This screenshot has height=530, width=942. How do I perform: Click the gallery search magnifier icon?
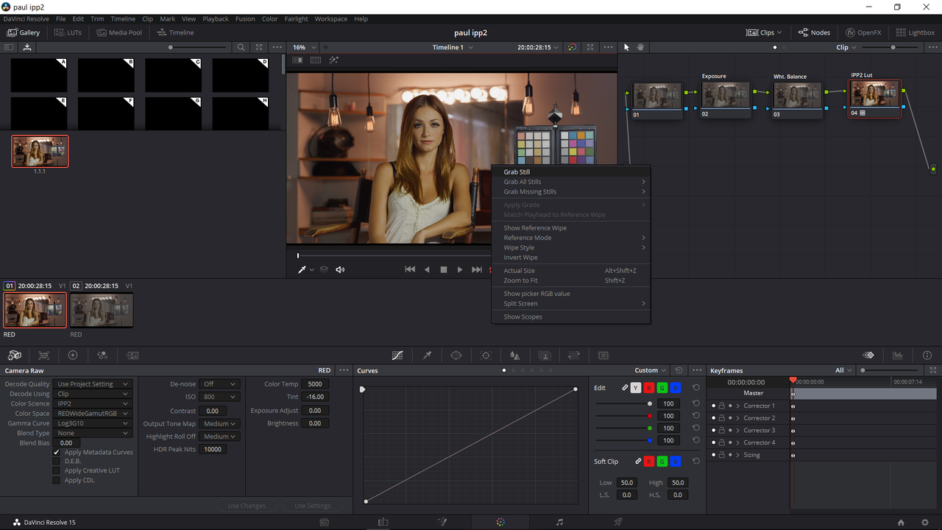pos(241,47)
